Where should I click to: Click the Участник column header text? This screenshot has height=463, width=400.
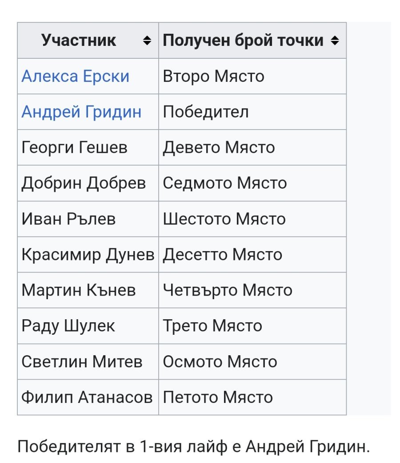[x=79, y=41]
